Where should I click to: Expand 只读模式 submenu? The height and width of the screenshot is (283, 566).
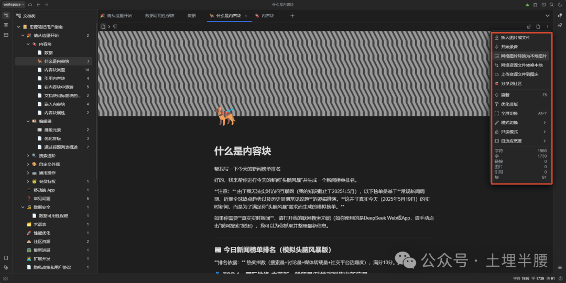coord(521,132)
